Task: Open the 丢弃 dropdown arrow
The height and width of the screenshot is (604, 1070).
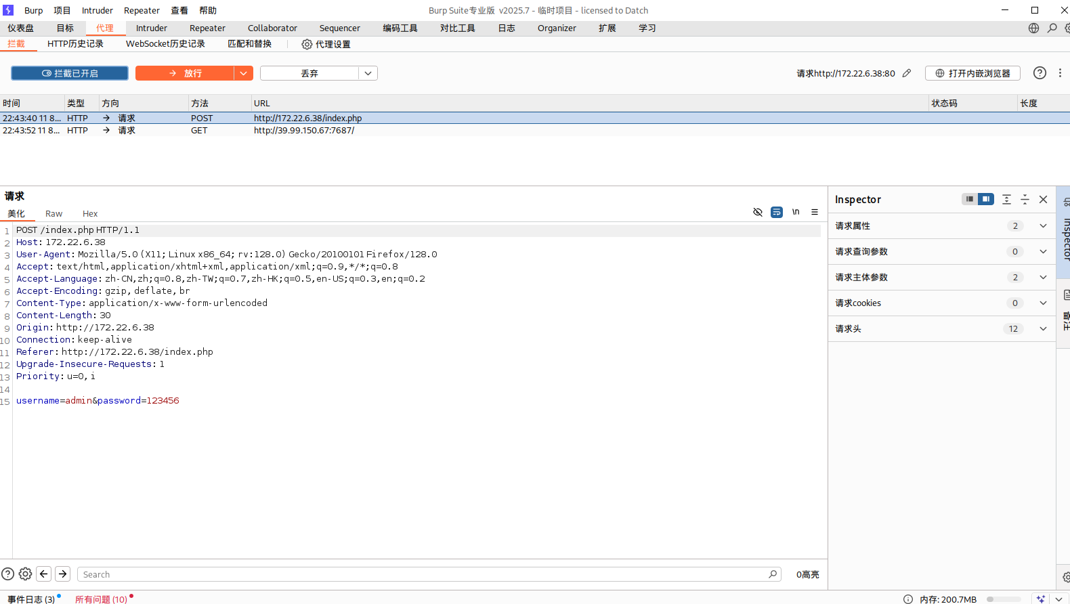Action: click(368, 73)
